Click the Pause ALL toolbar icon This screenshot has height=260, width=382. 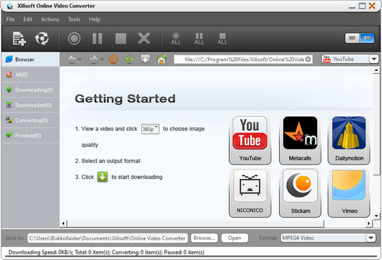[199, 39]
